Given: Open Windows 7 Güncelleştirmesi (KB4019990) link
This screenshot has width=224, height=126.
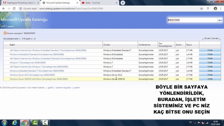Looking at the screenshot, I should pos(28,63).
